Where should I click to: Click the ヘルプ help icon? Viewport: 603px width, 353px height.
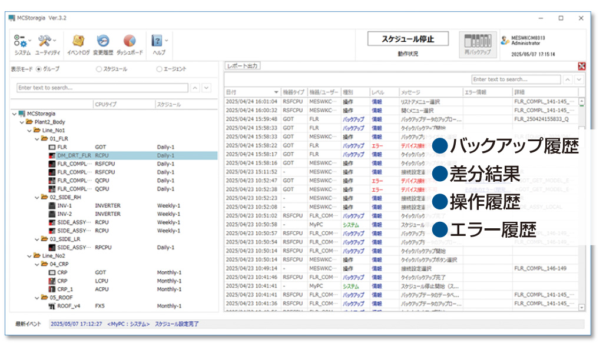click(157, 41)
